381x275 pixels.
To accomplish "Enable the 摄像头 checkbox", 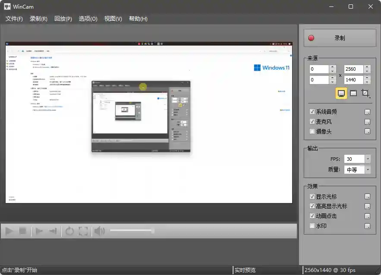I will (313, 131).
